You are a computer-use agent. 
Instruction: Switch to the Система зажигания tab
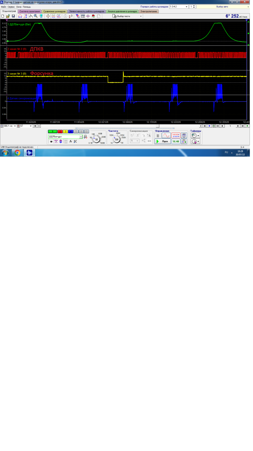point(30,11)
